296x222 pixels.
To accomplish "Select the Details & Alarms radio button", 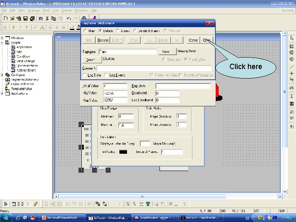I will pos(135,31).
